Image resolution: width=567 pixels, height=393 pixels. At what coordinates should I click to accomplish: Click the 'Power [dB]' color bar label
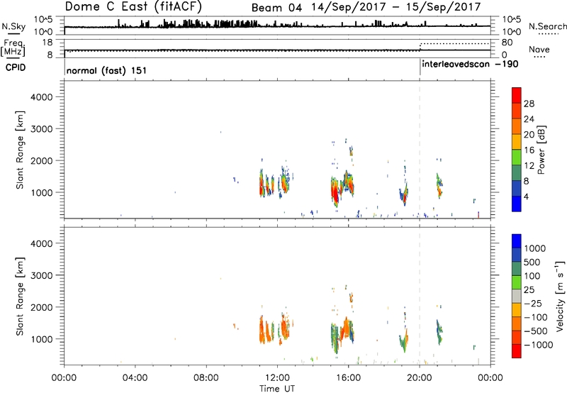541,150
